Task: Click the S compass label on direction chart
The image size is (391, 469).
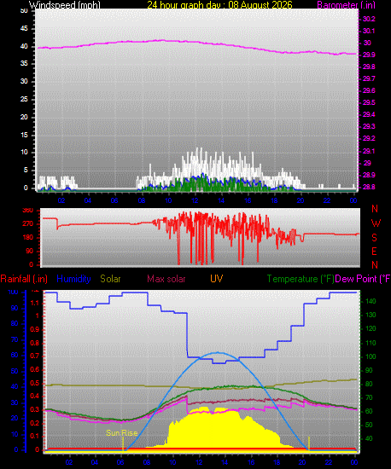Action: (x=374, y=238)
